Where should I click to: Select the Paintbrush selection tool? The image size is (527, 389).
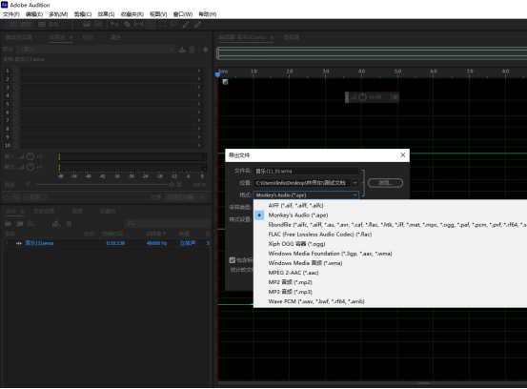click(186, 24)
